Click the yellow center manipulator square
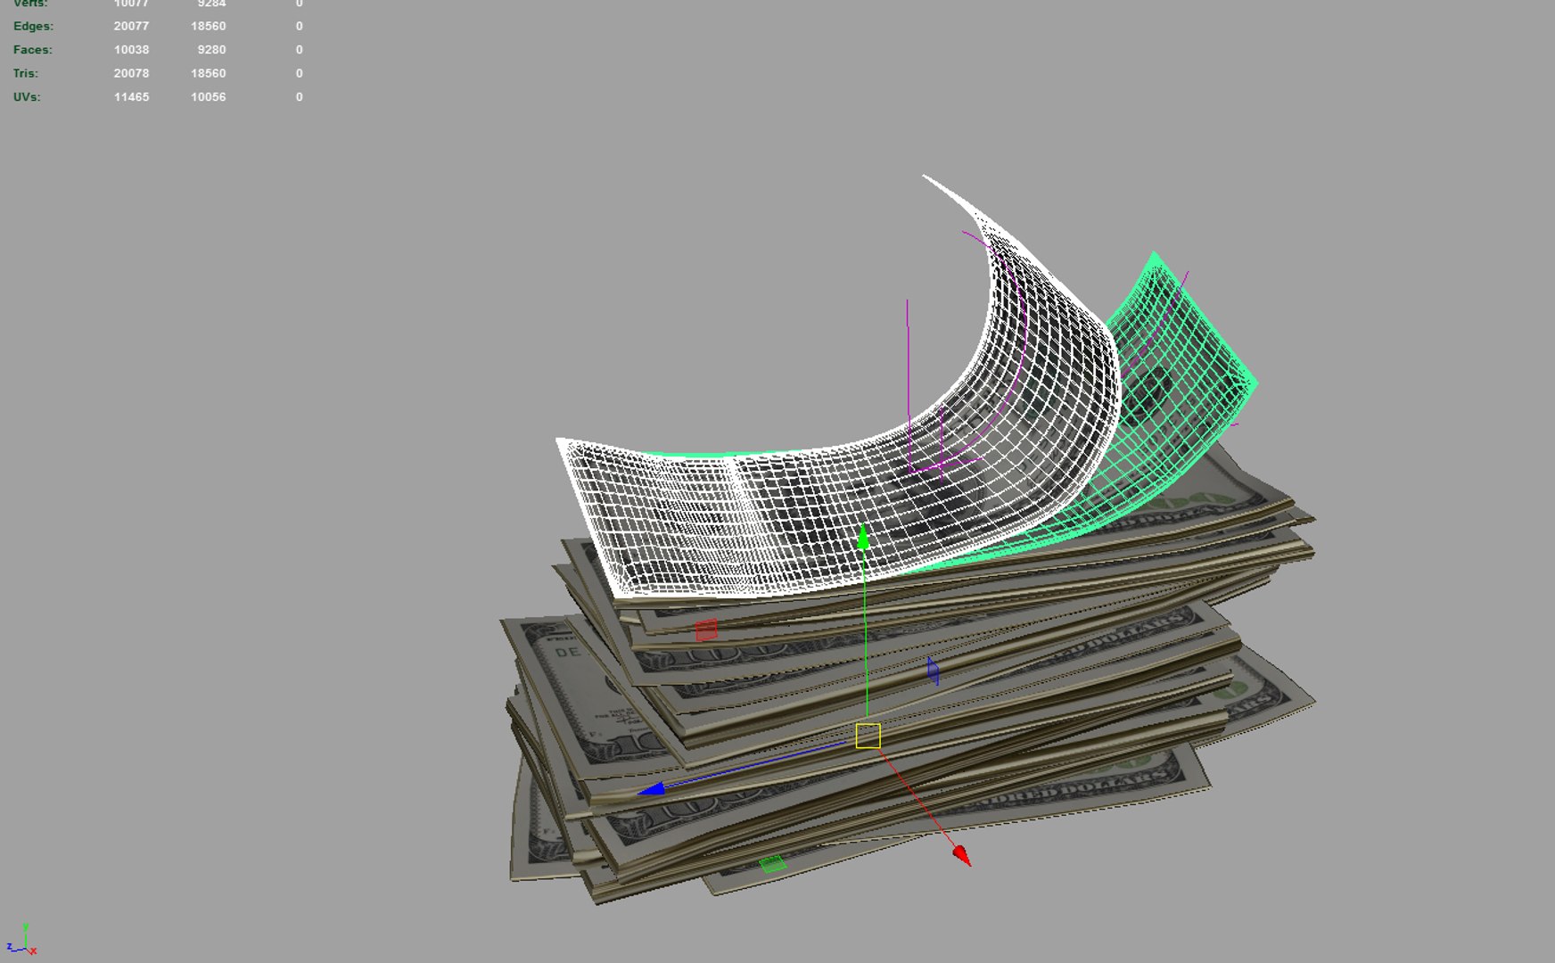 pyautogui.click(x=868, y=736)
